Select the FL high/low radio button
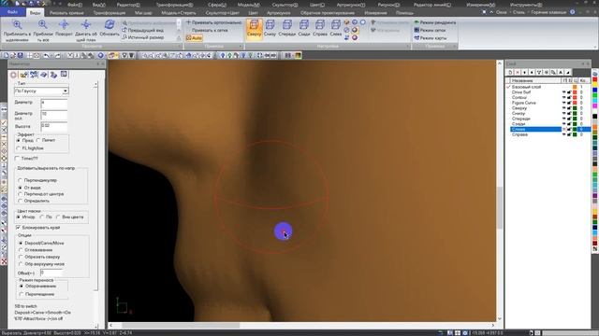 click(19, 148)
